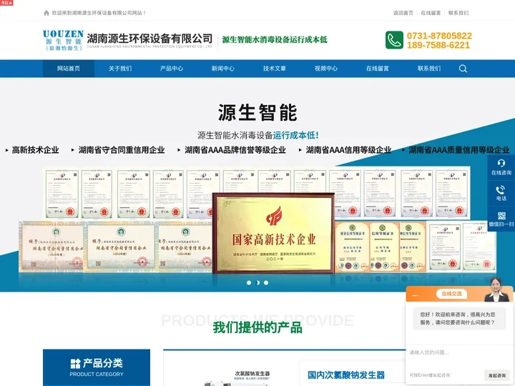Click the 发起咨询 chat send button

497,375
